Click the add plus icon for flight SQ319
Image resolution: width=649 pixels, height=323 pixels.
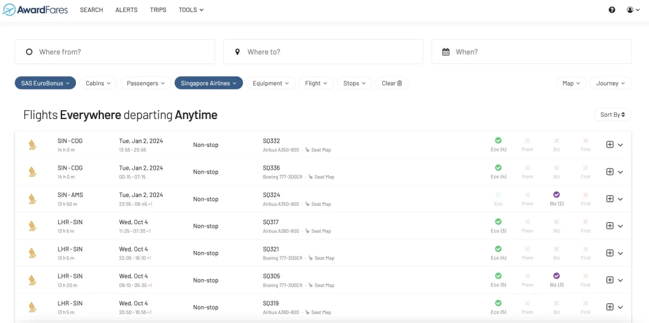coord(610,307)
